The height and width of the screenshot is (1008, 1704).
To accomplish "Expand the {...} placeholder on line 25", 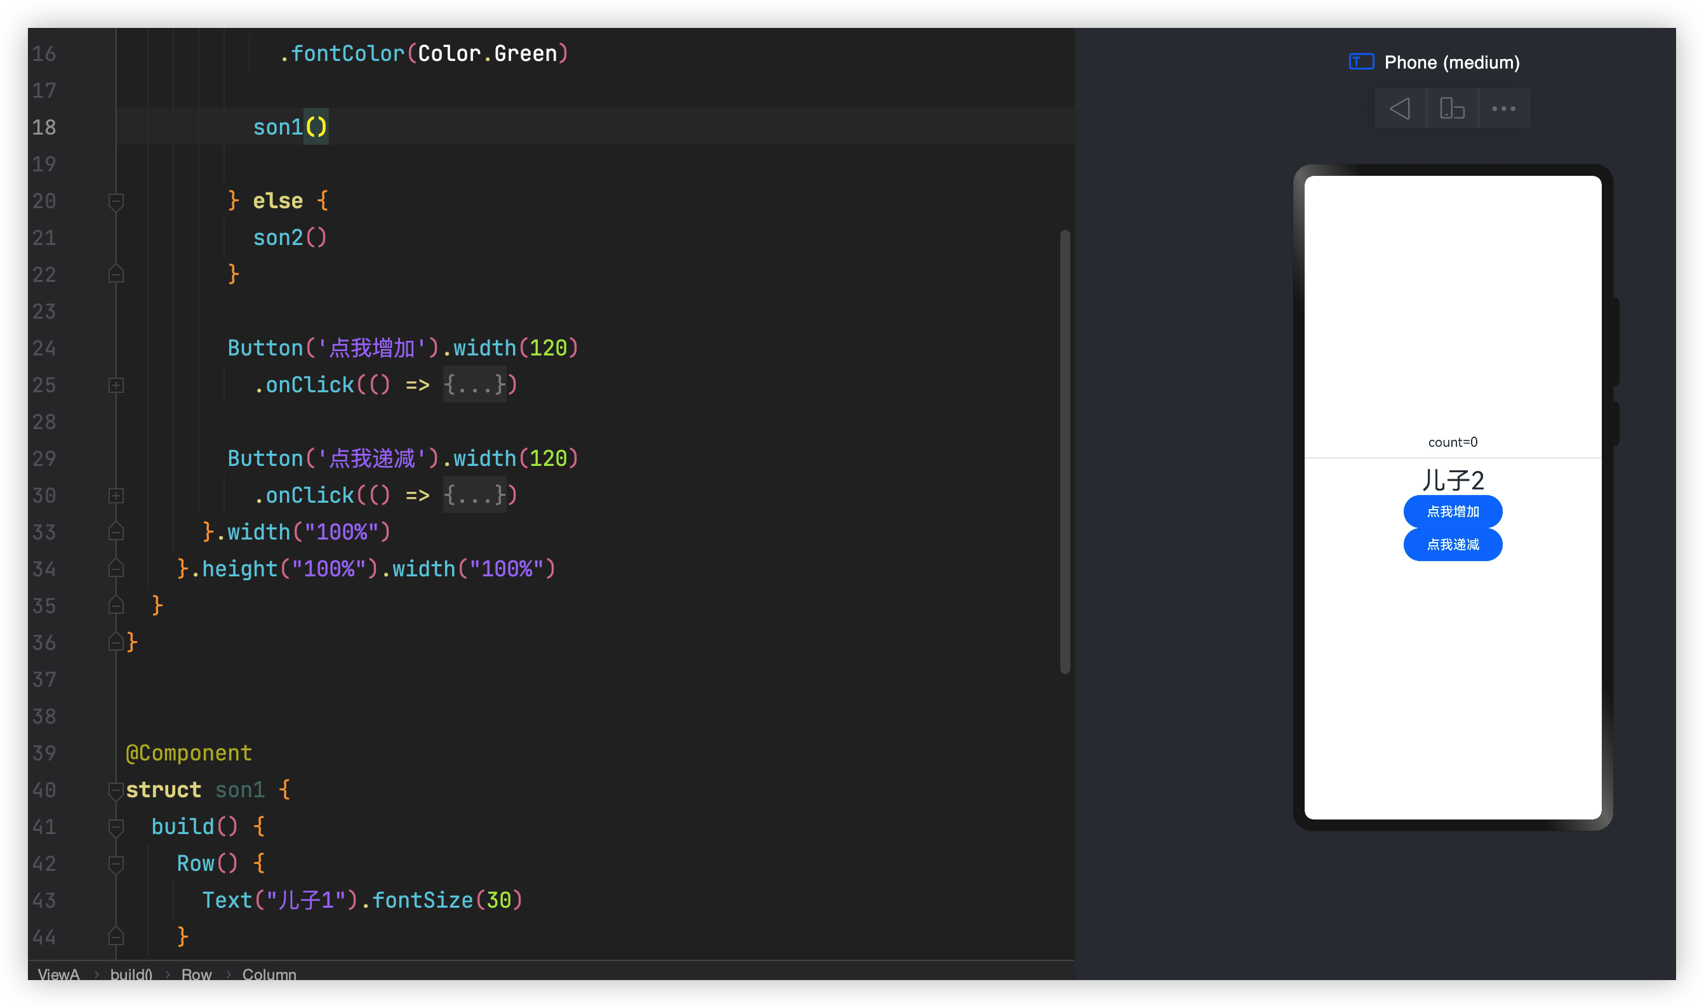I will [475, 385].
